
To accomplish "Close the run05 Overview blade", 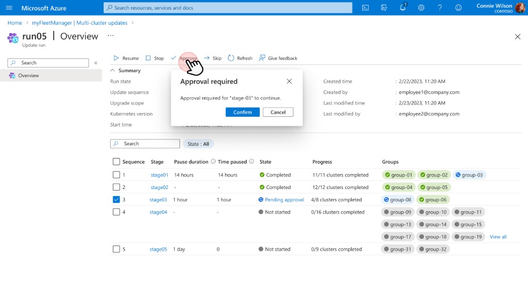I will (x=518, y=37).
